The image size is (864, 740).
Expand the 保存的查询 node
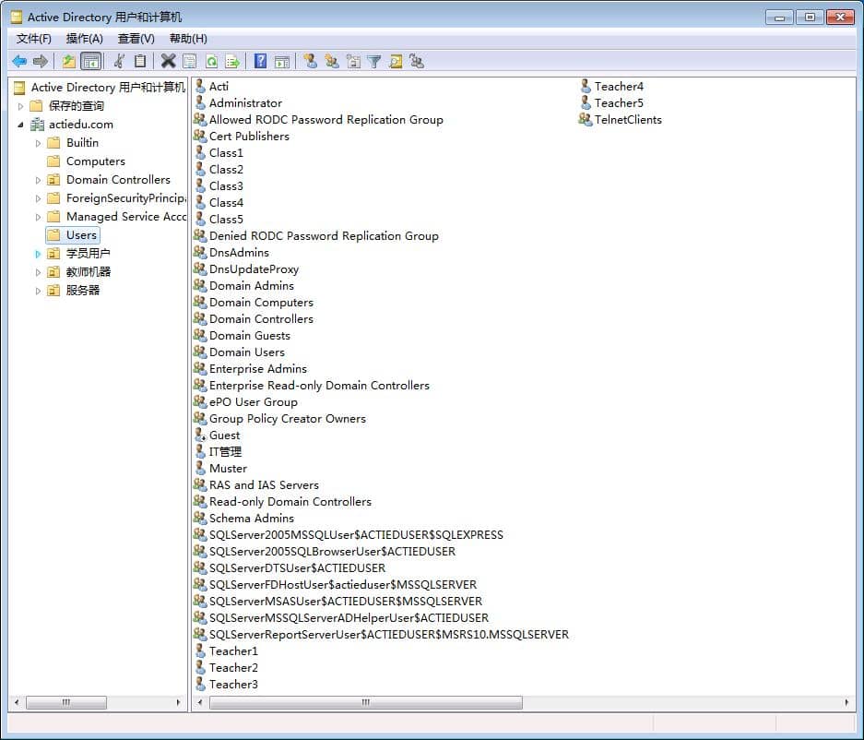pyautogui.click(x=21, y=106)
